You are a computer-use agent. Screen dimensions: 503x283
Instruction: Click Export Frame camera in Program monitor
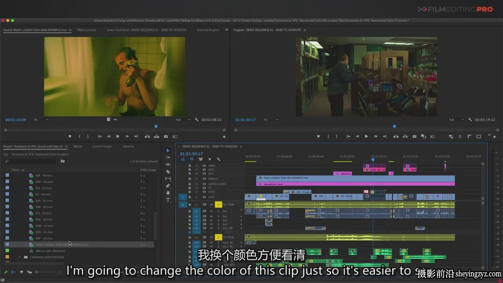point(415,136)
